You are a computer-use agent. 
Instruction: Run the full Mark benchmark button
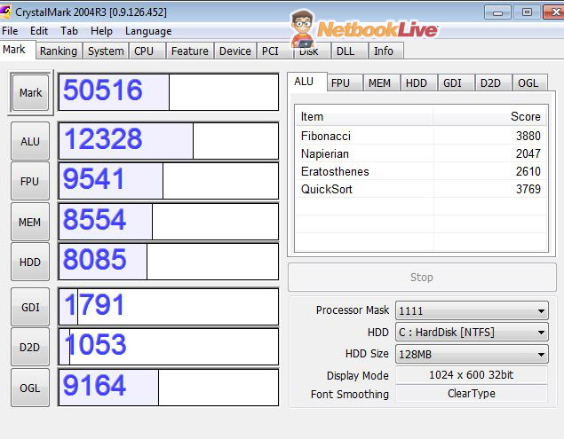30,93
